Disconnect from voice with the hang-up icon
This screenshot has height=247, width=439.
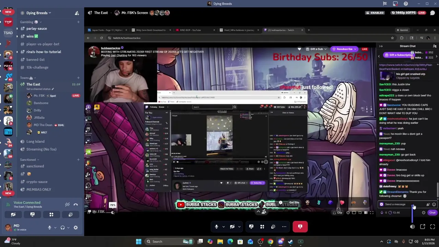click(x=76, y=204)
